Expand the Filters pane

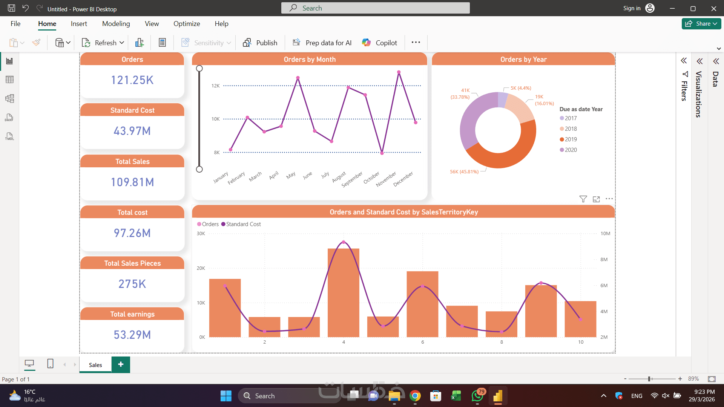tap(684, 61)
